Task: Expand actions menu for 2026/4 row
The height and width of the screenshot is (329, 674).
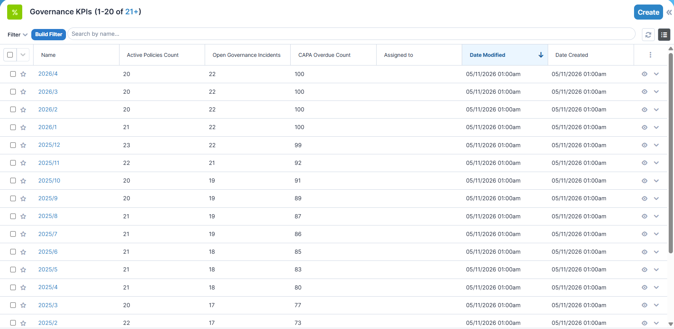Action: [x=656, y=74]
